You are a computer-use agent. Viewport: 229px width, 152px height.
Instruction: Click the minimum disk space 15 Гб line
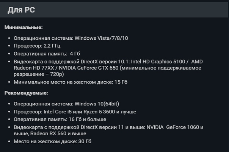click(x=71, y=82)
